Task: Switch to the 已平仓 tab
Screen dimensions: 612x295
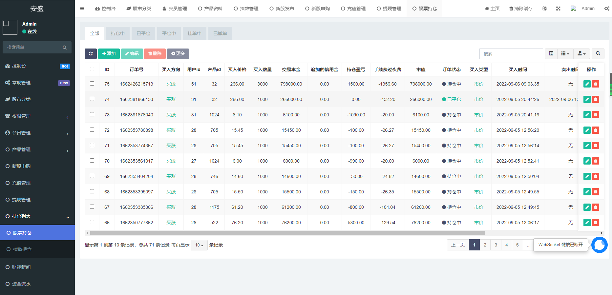Action: coord(143,33)
